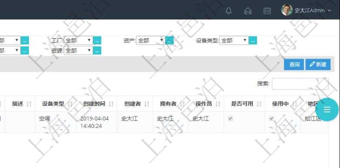The image size is (340, 168).
Task: Open the 资源 dropdown
Action: point(78,50)
